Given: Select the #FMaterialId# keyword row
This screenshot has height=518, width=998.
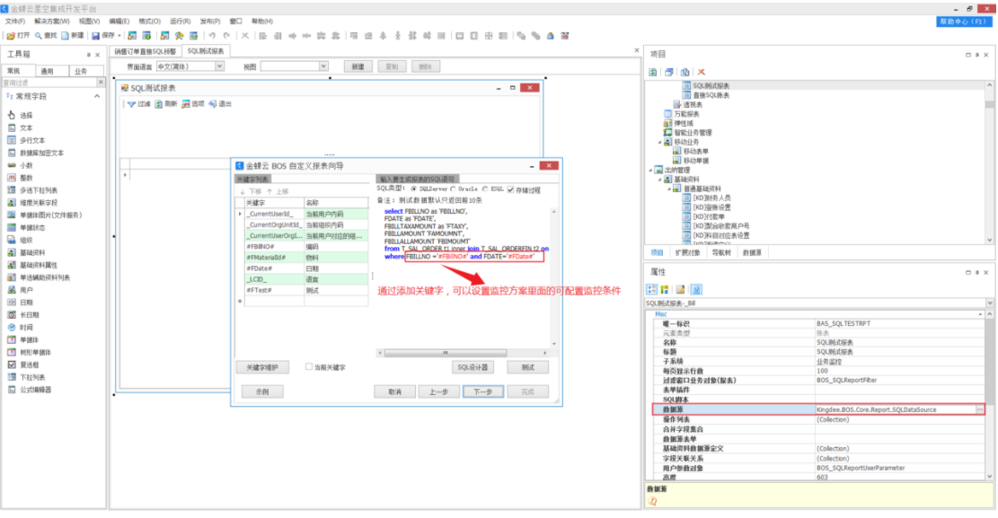Looking at the screenshot, I should point(306,258).
